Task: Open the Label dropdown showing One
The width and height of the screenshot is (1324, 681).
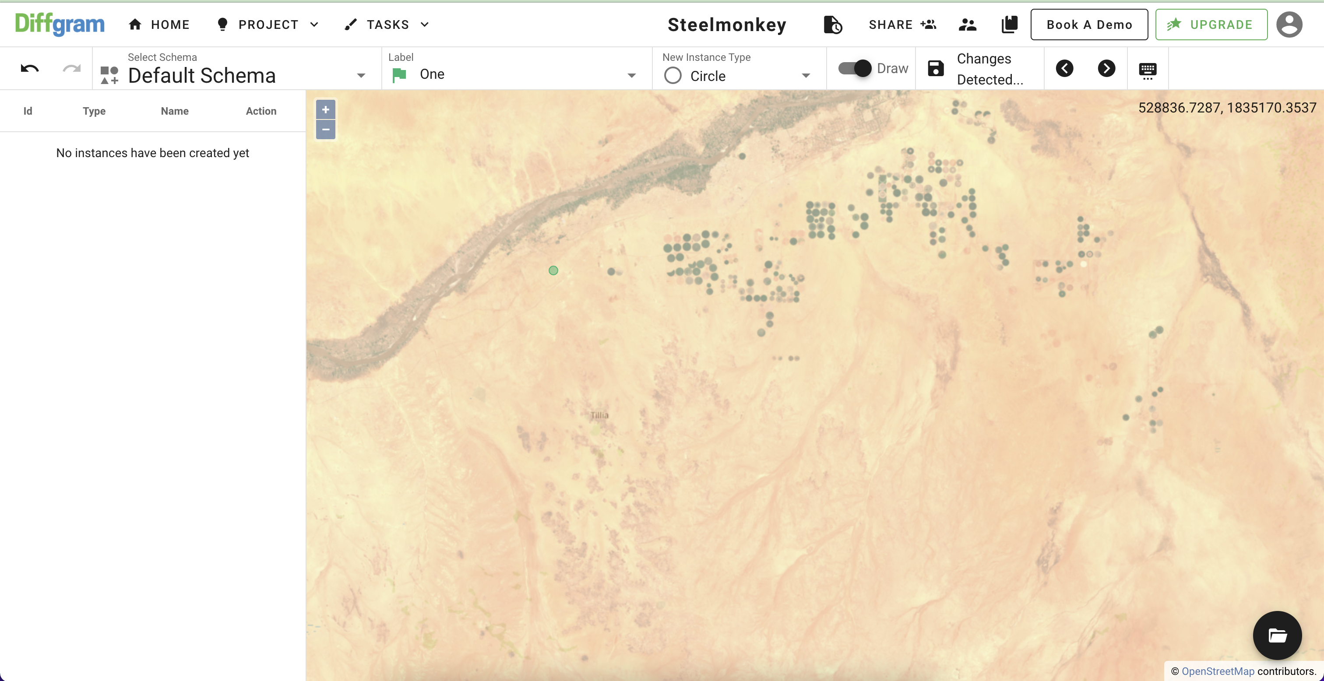Action: pos(631,76)
